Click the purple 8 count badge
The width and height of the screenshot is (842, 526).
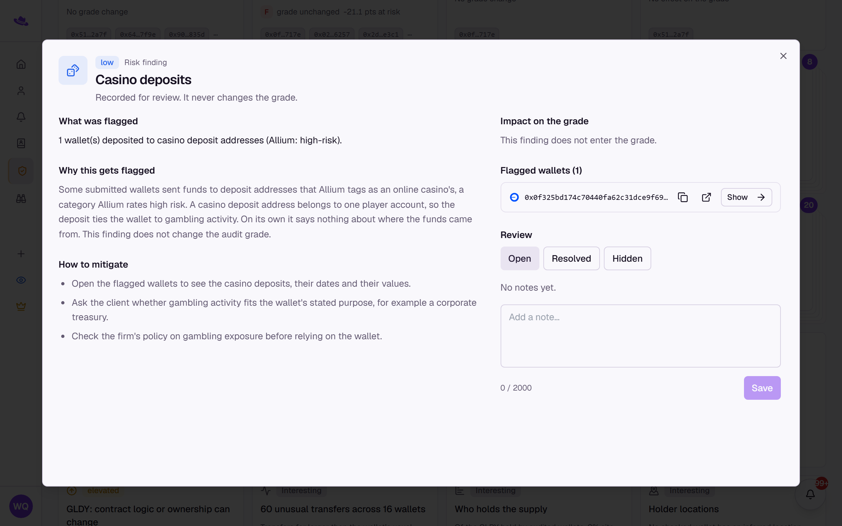(810, 62)
